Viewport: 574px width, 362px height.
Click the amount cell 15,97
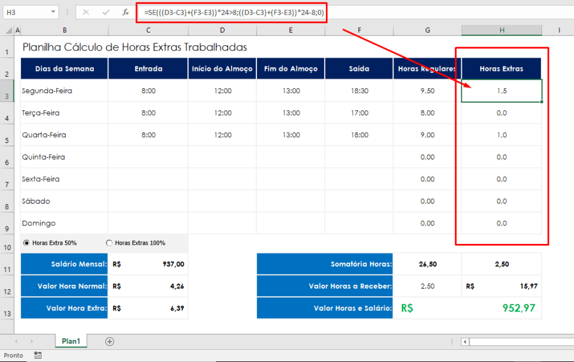click(x=501, y=286)
